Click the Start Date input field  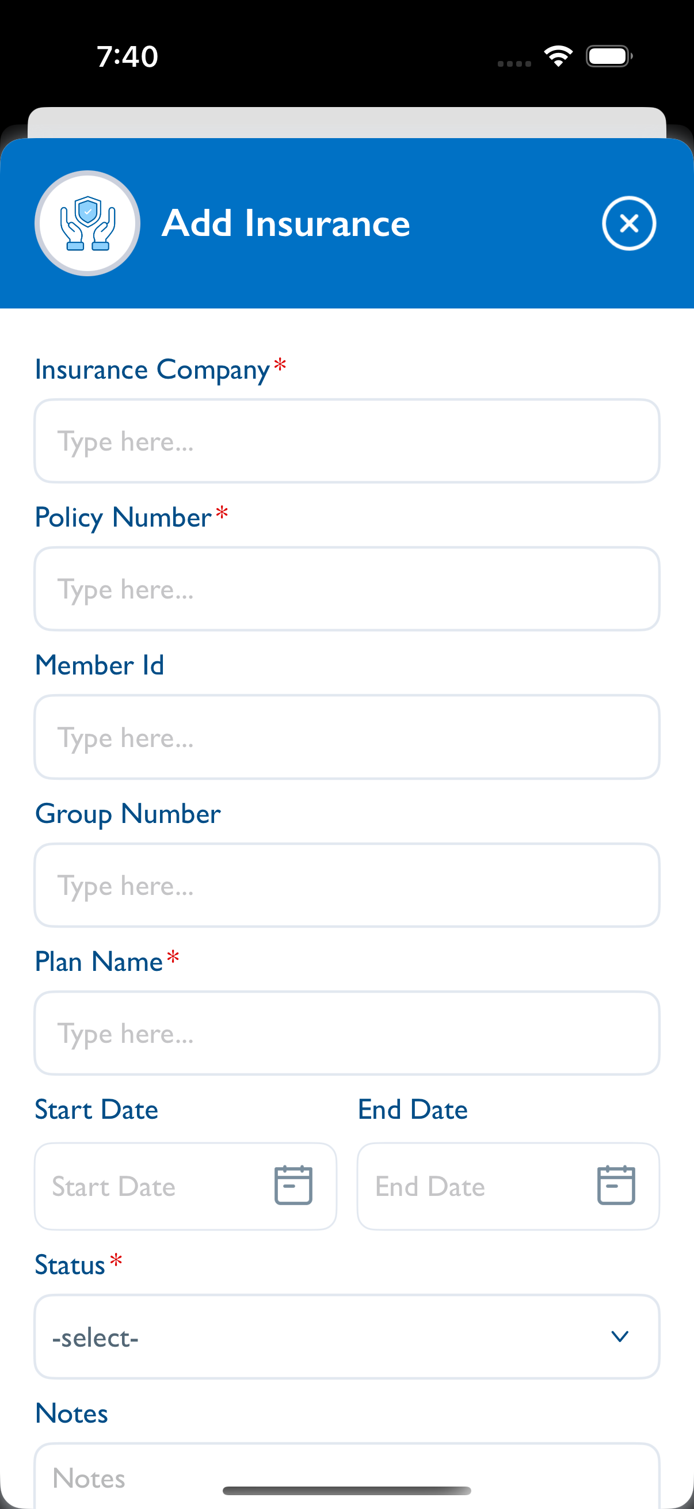click(x=152, y=1186)
